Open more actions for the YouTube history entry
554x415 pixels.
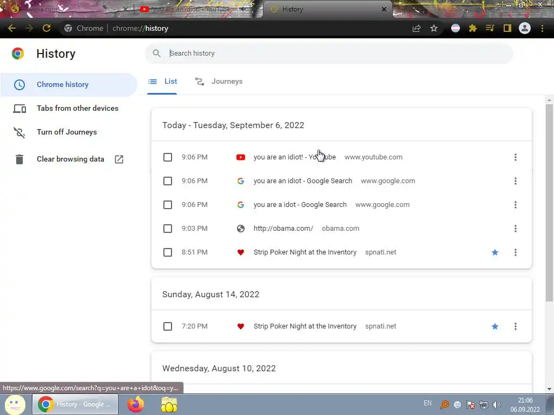516,157
